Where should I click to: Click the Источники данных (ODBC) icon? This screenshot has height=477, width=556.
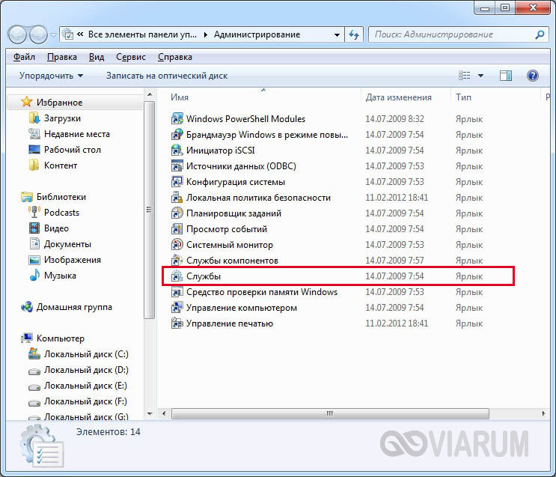click(x=177, y=165)
